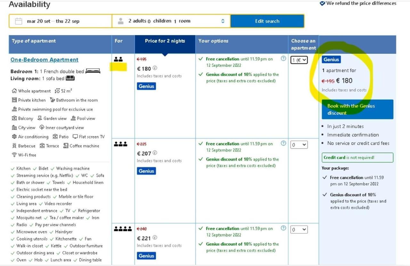This screenshot has width=410, height=266.
Task: Click the Streaming service (e.g. Netflix) text
Action: (x=45, y=175)
